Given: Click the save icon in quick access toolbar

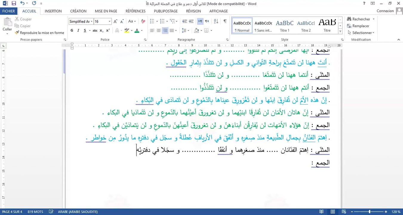Looking at the screenshot, I should (x=14, y=4).
